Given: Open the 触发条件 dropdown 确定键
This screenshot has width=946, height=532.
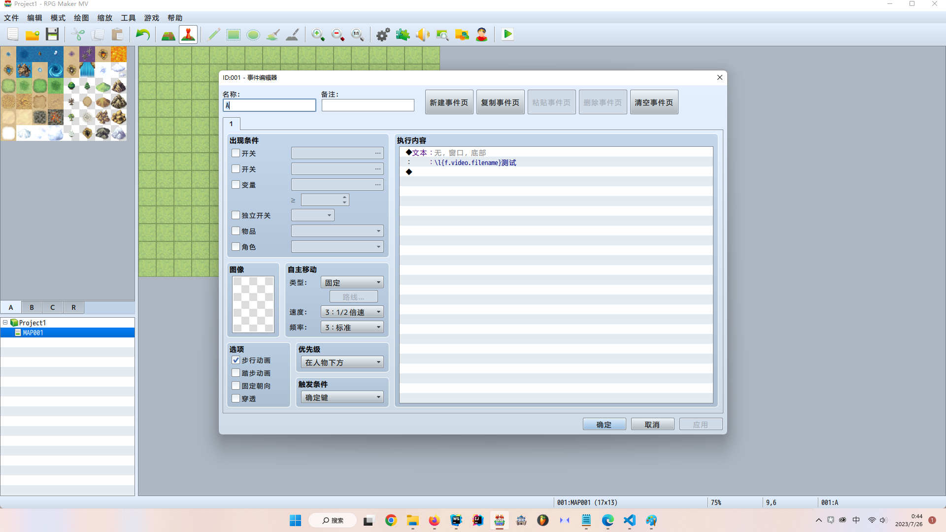Looking at the screenshot, I should (x=342, y=397).
